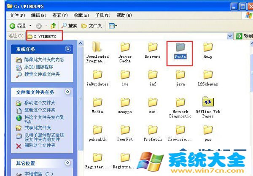The width and height of the screenshot is (253, 176).
Task: Select the Registra.. folder
Action: click(x=124, y=161)
